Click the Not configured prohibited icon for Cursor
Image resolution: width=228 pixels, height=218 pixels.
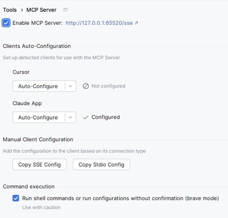[86, 86]
